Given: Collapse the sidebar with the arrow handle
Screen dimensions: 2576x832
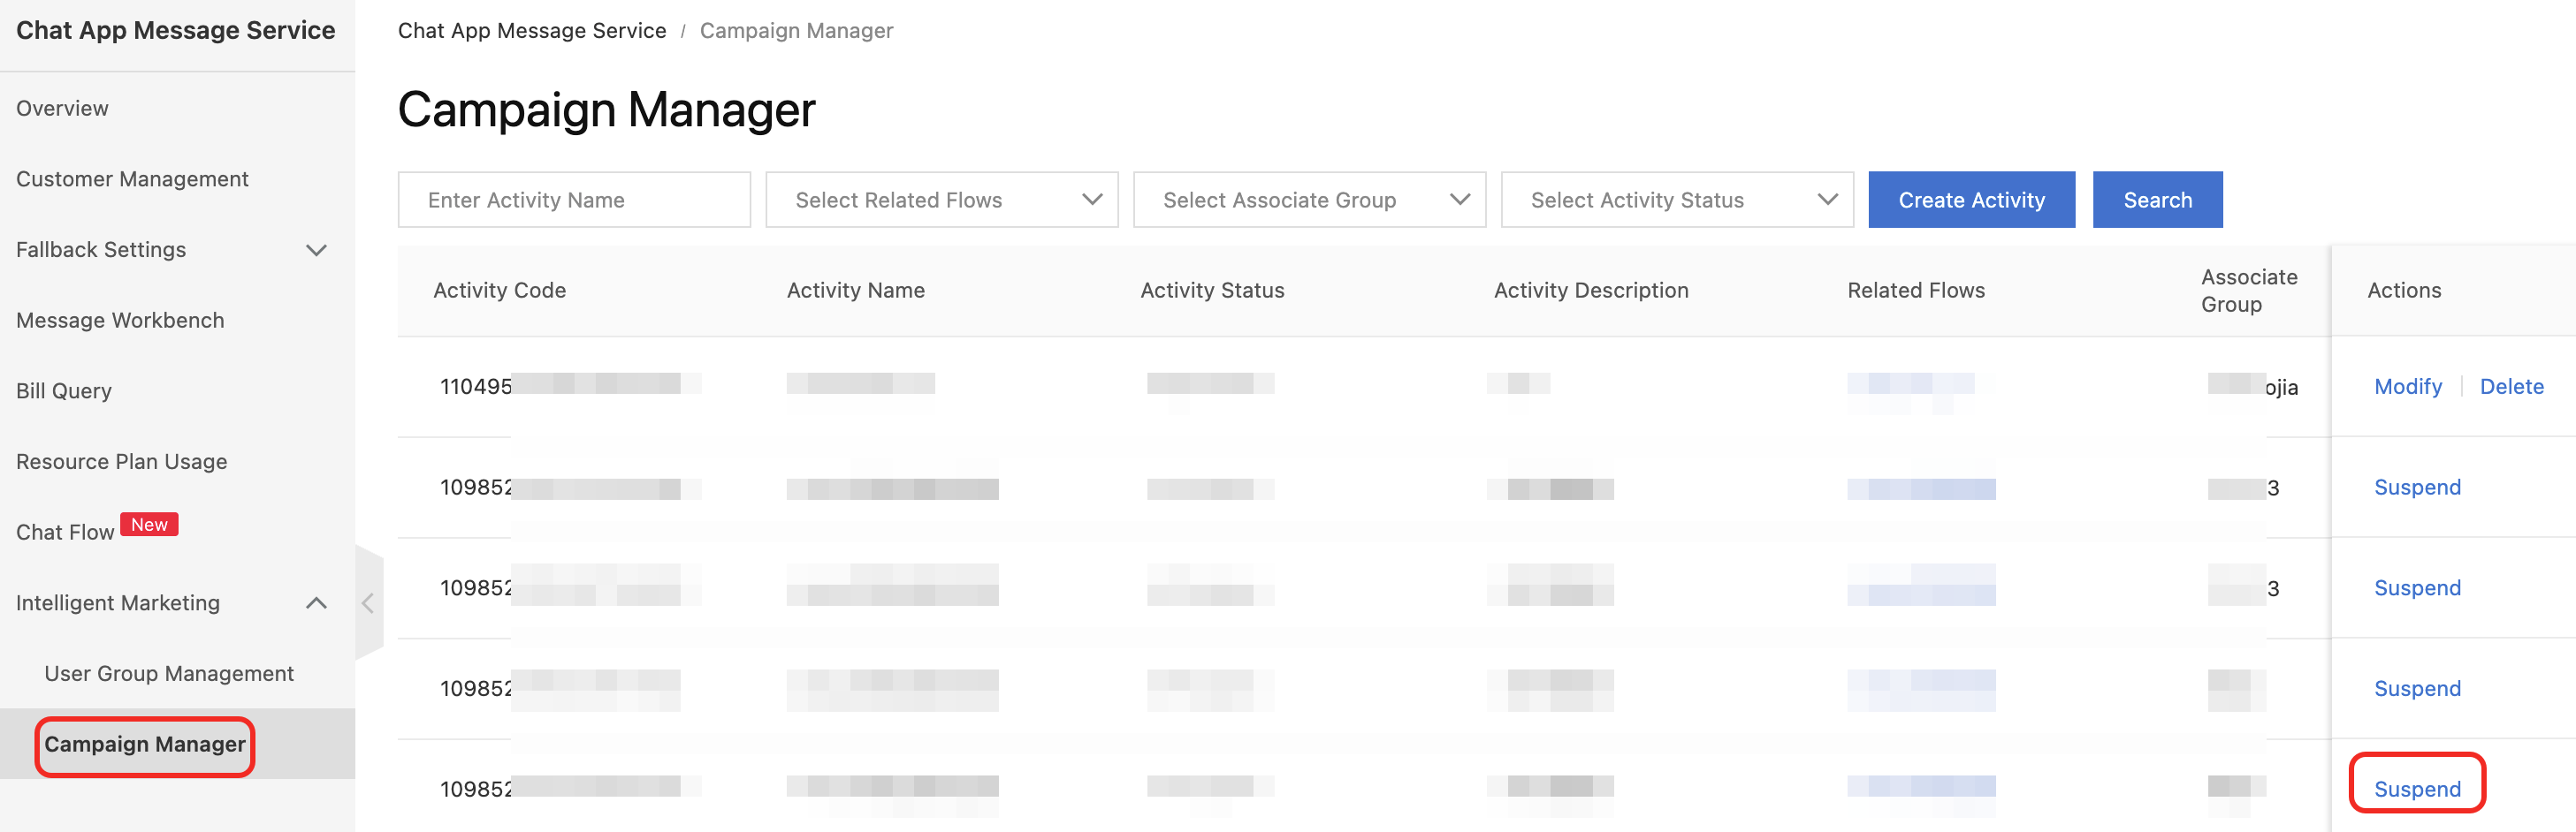Looking at the screenshot, I should [368, 602].
